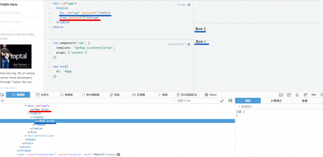Select the 動畫 animations tab

305,101
